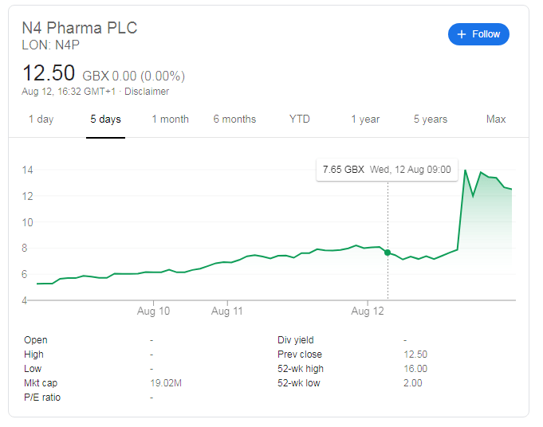Select the 5 days tab
The width and height of the screenshot is (543, 427).
106,119
